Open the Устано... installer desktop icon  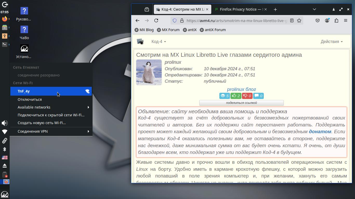pyautogui.click(x=24, y=52)
